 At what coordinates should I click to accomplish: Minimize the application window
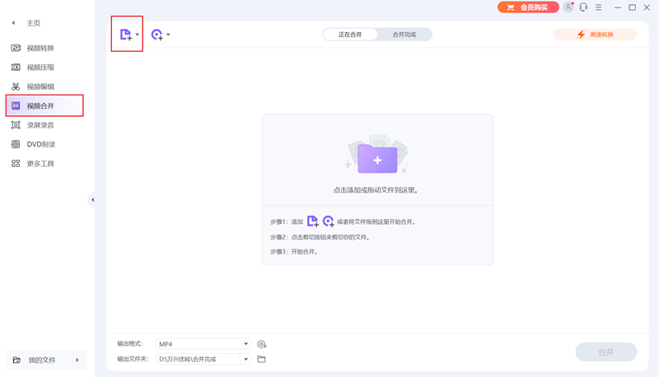pyautogui.click(x=617, y=7)
